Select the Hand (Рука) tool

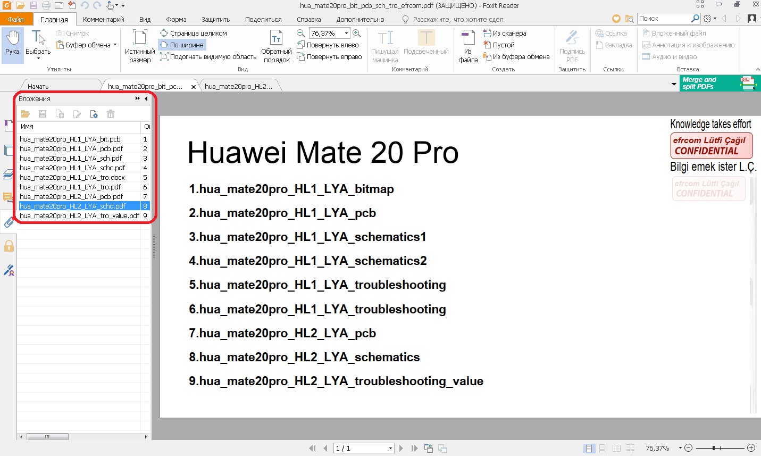tap(12, 44)
